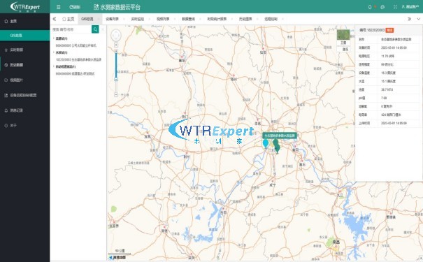Click the fullscreen icon in header

[x=395, y=7]
